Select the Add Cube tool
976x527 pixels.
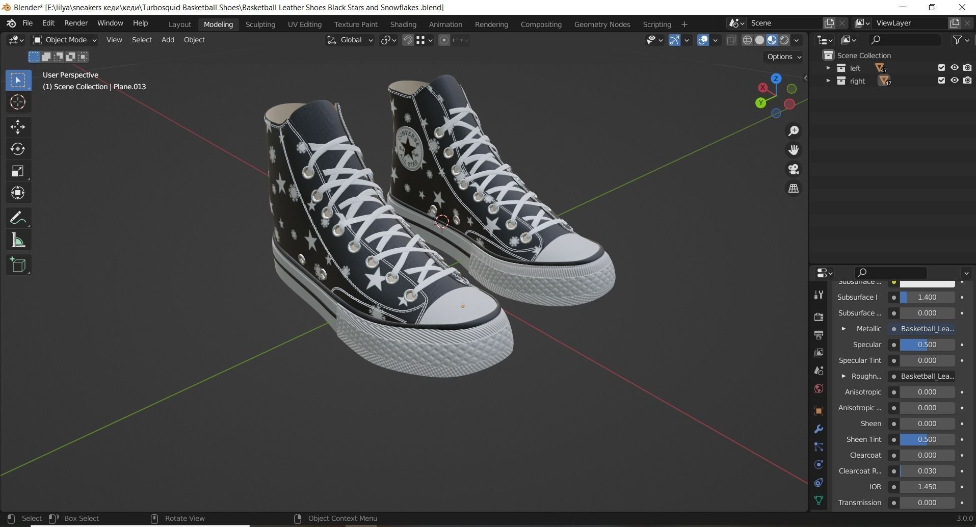click(18, 265)
